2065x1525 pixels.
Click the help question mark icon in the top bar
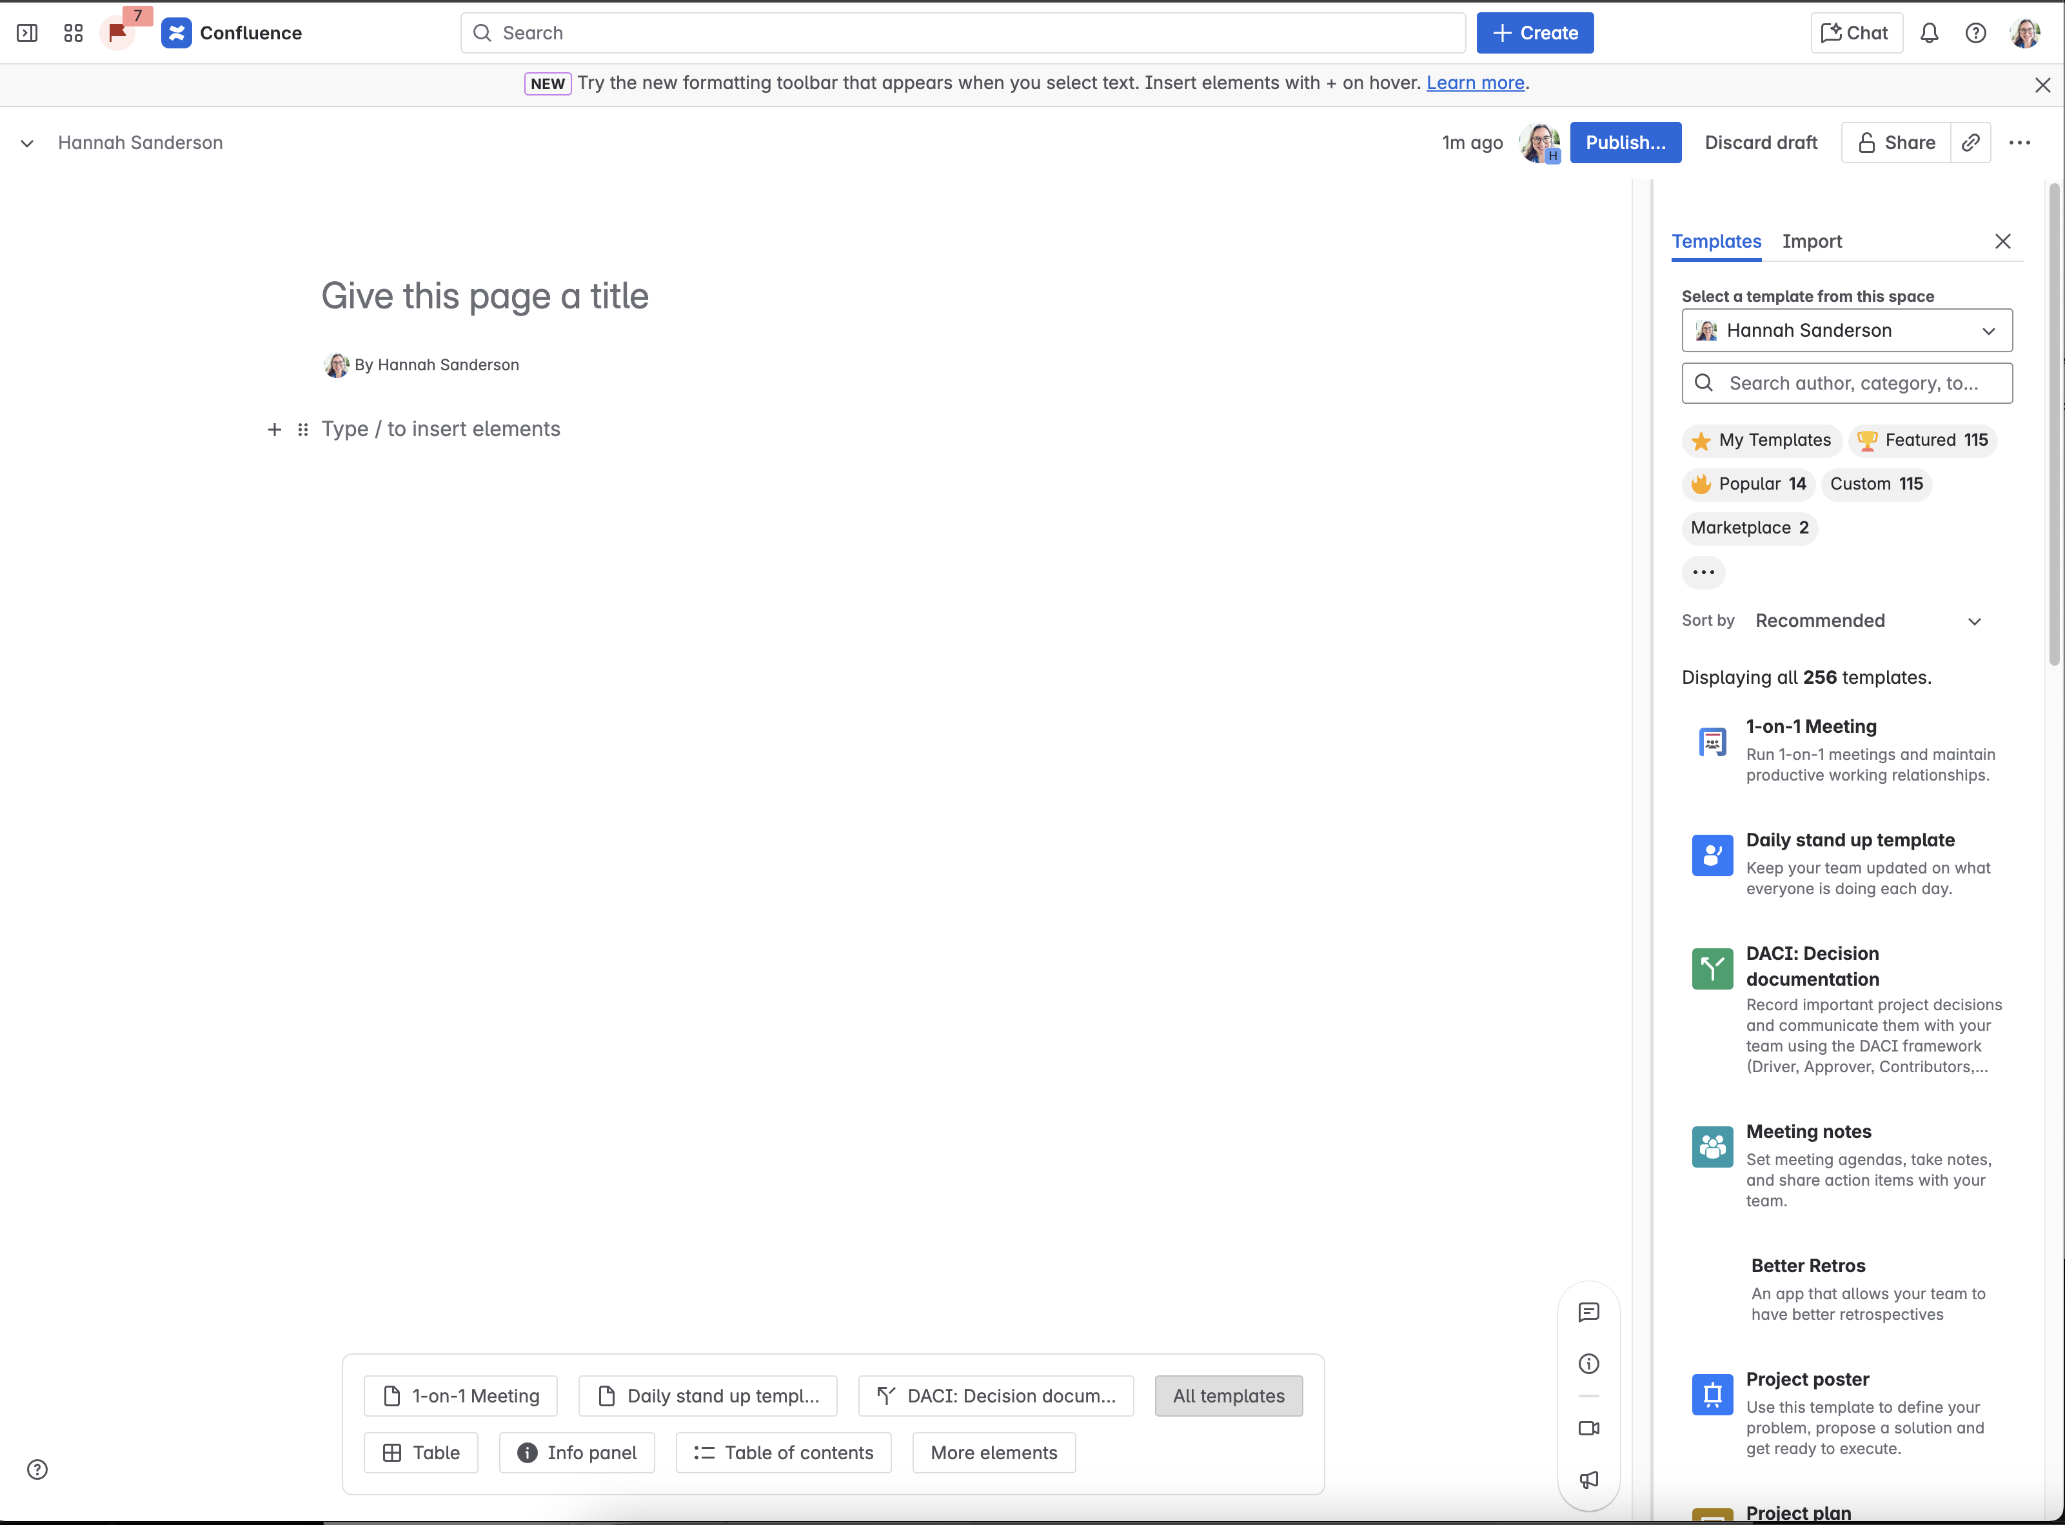[x=1975, y=34]
